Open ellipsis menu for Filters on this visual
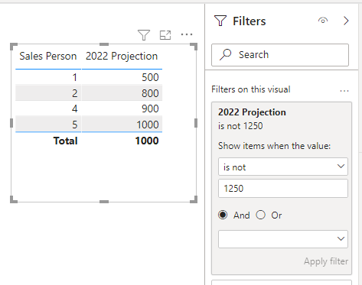362x285 pixels. [x=344, y=91]
